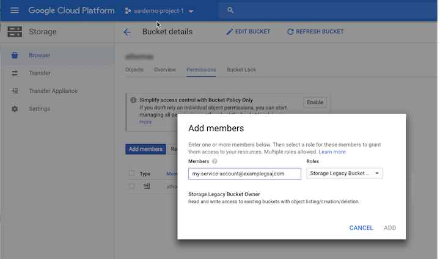Viewport: 440px width, 259px height.
Task: Toggle the checkbox for the first member row
Action: pos(131,186)
